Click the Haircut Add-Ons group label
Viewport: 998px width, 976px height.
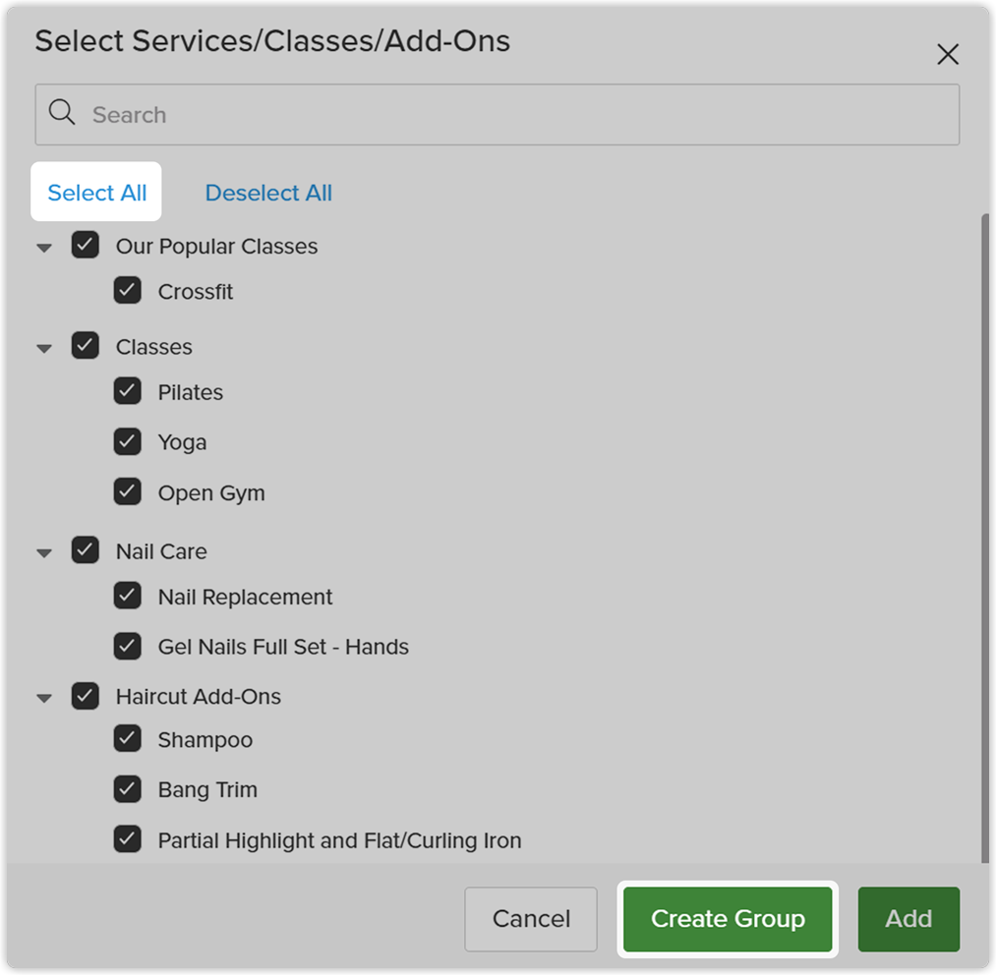(198, 697)
